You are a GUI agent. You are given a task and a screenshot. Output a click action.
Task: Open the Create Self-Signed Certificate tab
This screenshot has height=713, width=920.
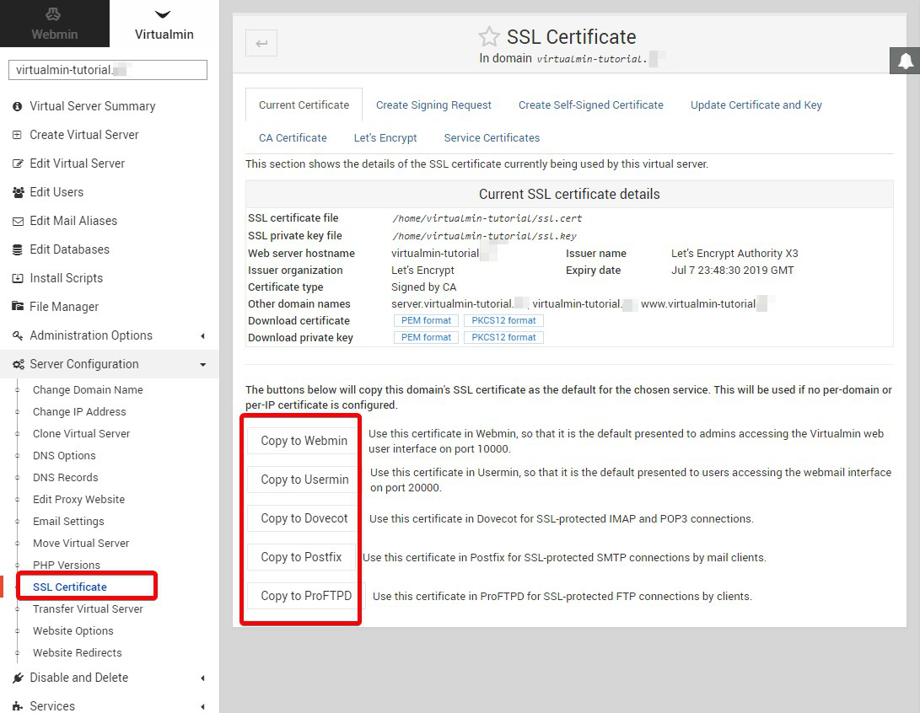[591, 105]
